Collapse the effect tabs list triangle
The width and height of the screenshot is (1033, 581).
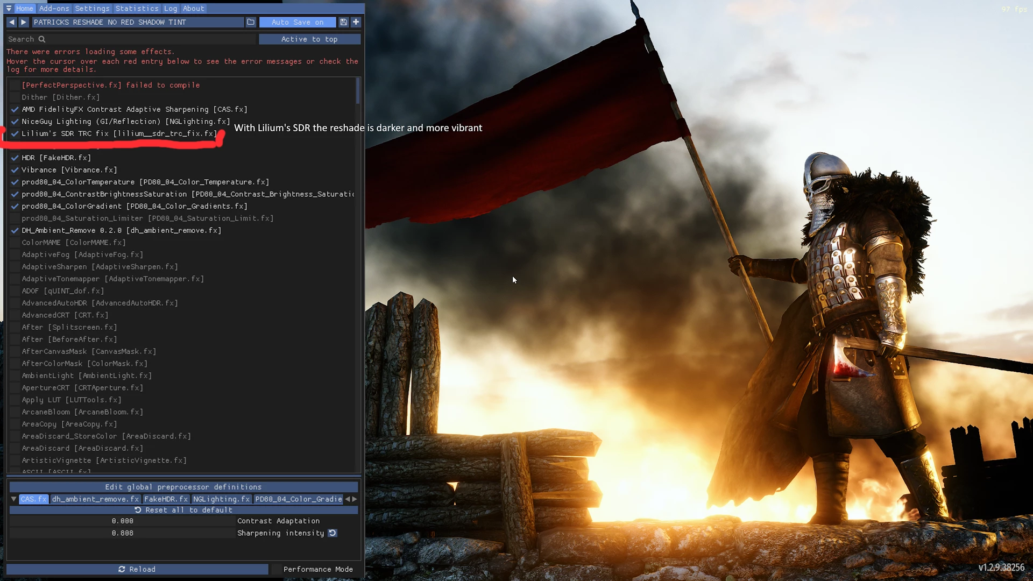pos(13,499)
